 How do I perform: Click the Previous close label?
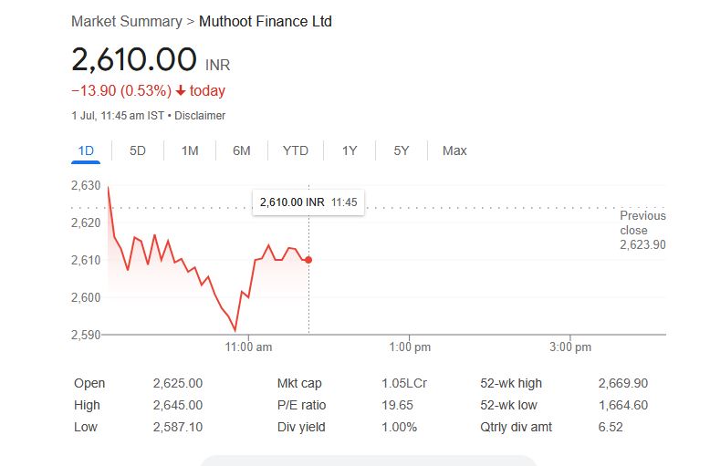coord(642,223)
